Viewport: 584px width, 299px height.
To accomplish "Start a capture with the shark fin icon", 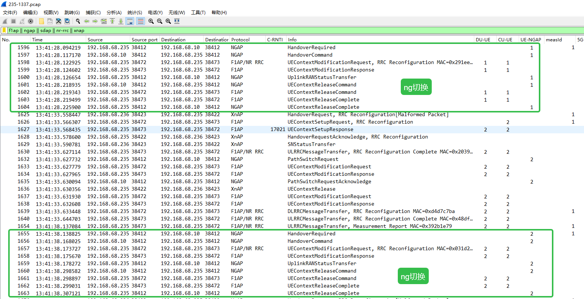I will 5,21.
